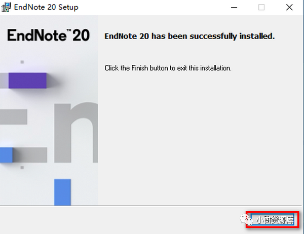The height and width of the screenshot is (234, 304).
Task: Click the blue vertical bar at banner bottom
Action: 62,192
